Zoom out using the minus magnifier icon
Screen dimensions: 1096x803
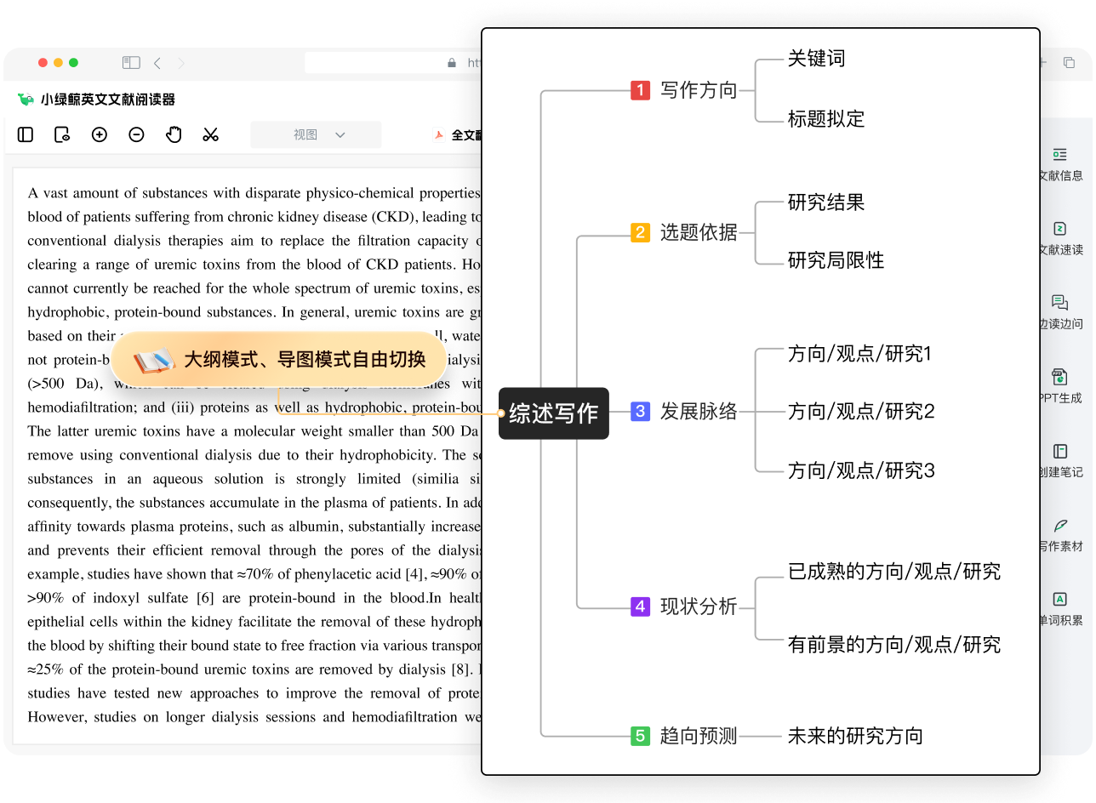136,134
